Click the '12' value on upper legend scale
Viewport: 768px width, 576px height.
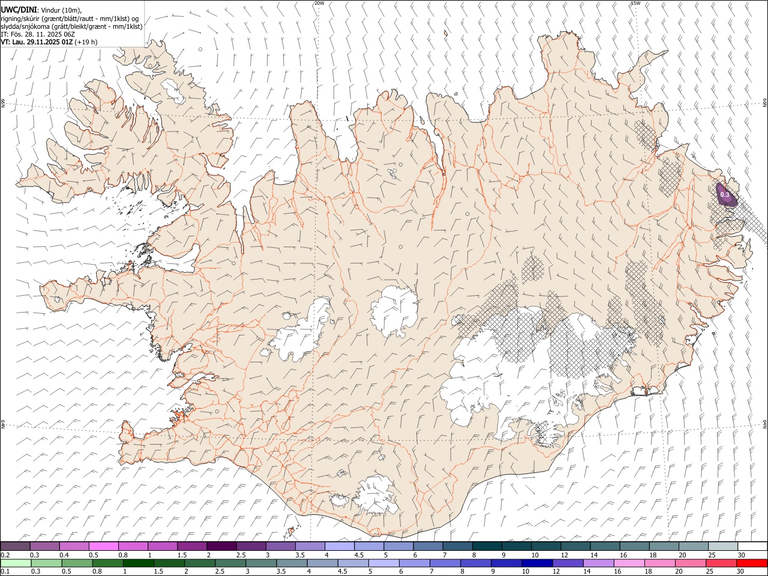coord(564,555)
